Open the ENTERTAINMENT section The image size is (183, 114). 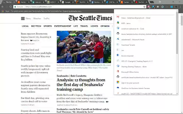pos(63,26)
